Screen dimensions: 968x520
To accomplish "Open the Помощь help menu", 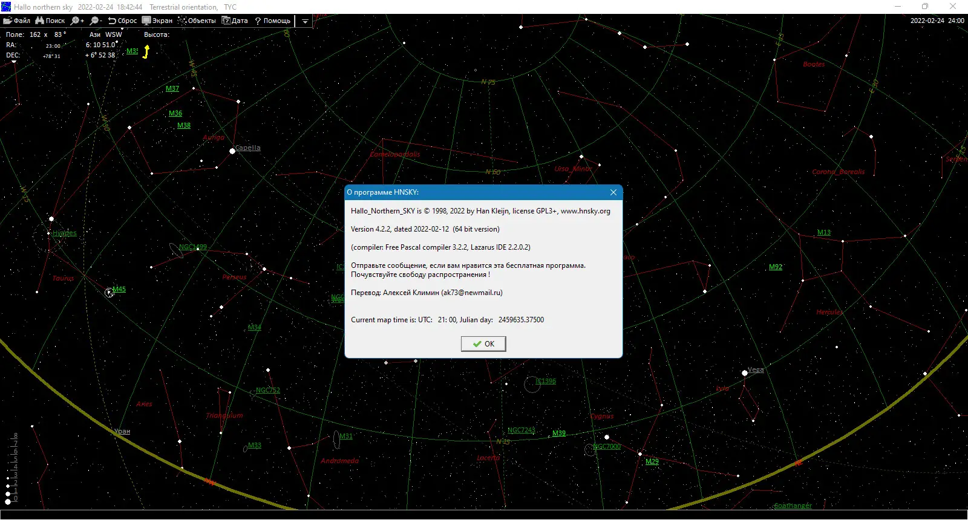I will click(x=273, y=21).
